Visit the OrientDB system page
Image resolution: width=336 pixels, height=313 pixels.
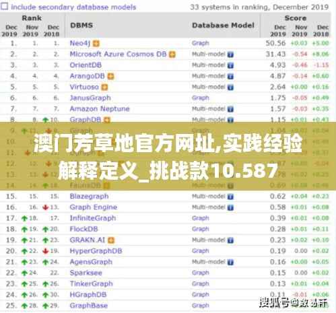click(x=86, y=65)
